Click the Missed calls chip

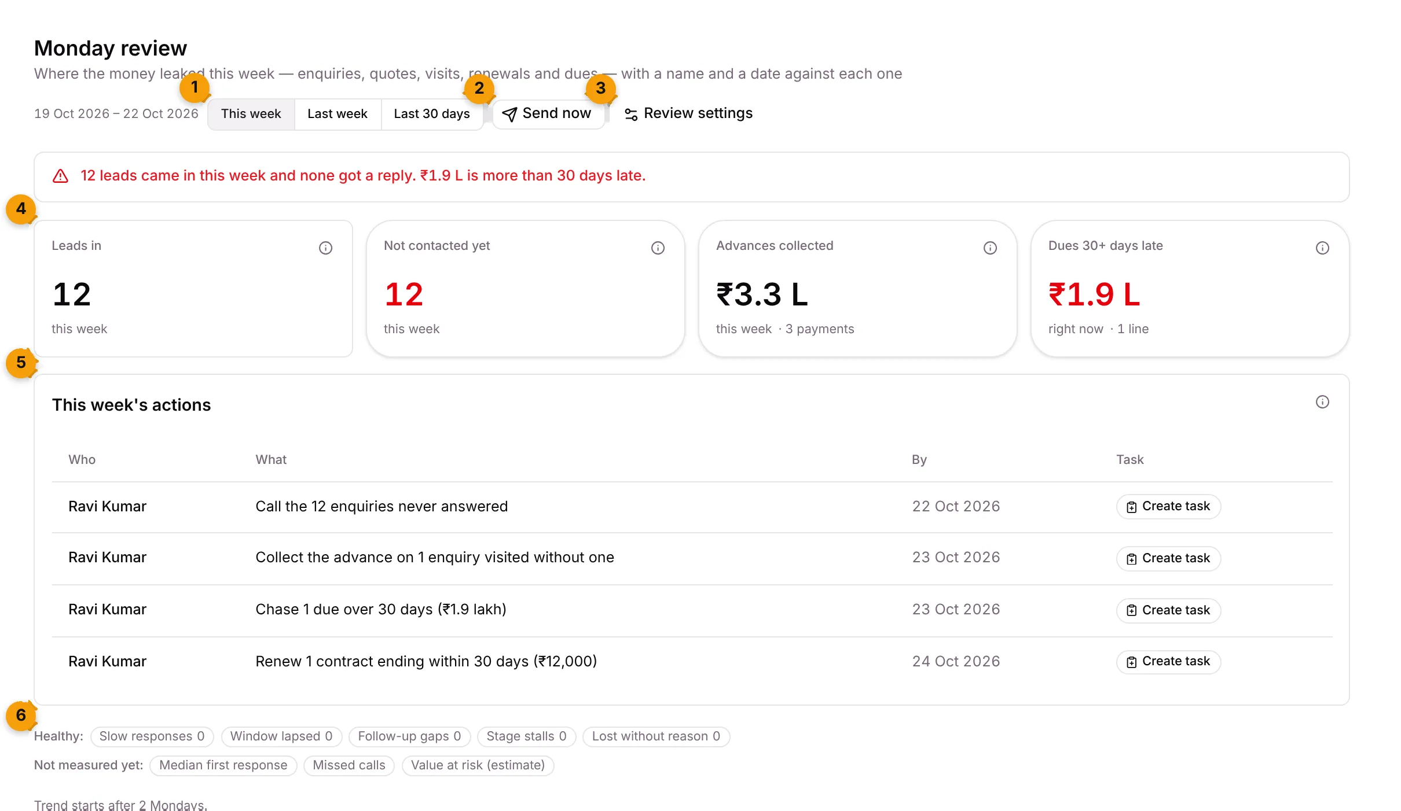349,765
